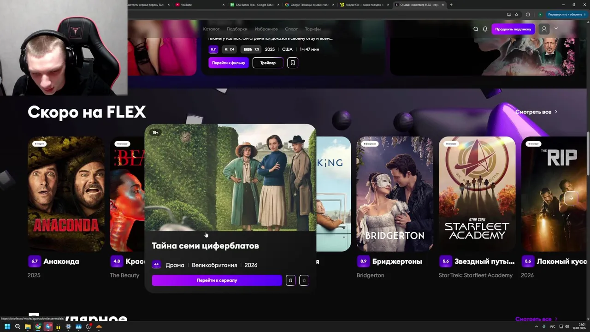590x332 pixels.
Task: Click the 18+ age label on the expanded card
Action: point(155,132)
